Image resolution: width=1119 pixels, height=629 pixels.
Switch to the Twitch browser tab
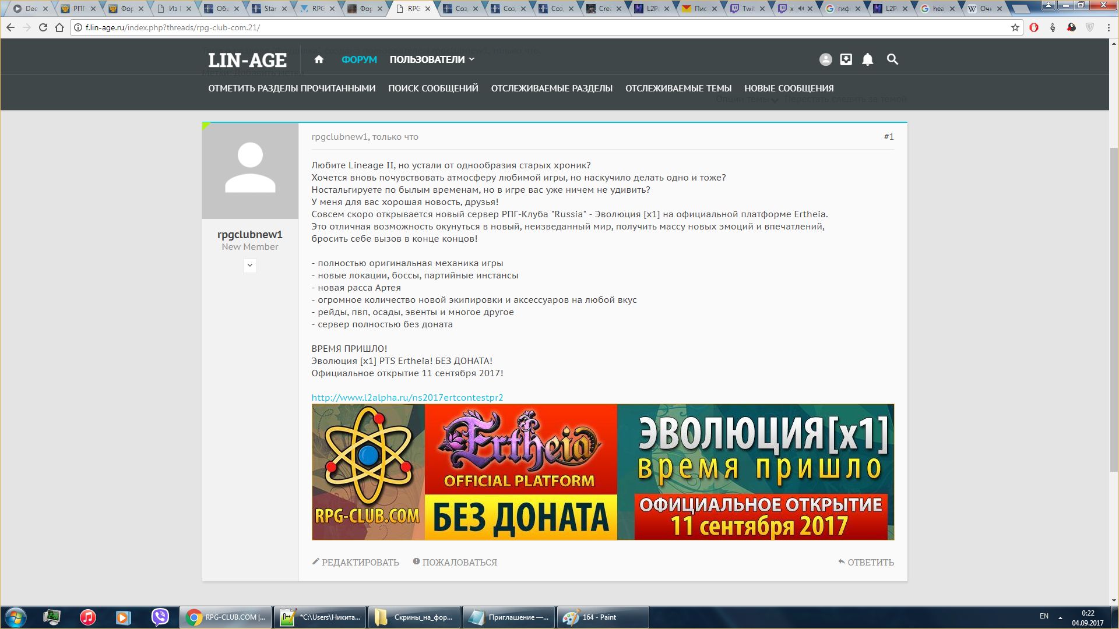coord(748,9)
